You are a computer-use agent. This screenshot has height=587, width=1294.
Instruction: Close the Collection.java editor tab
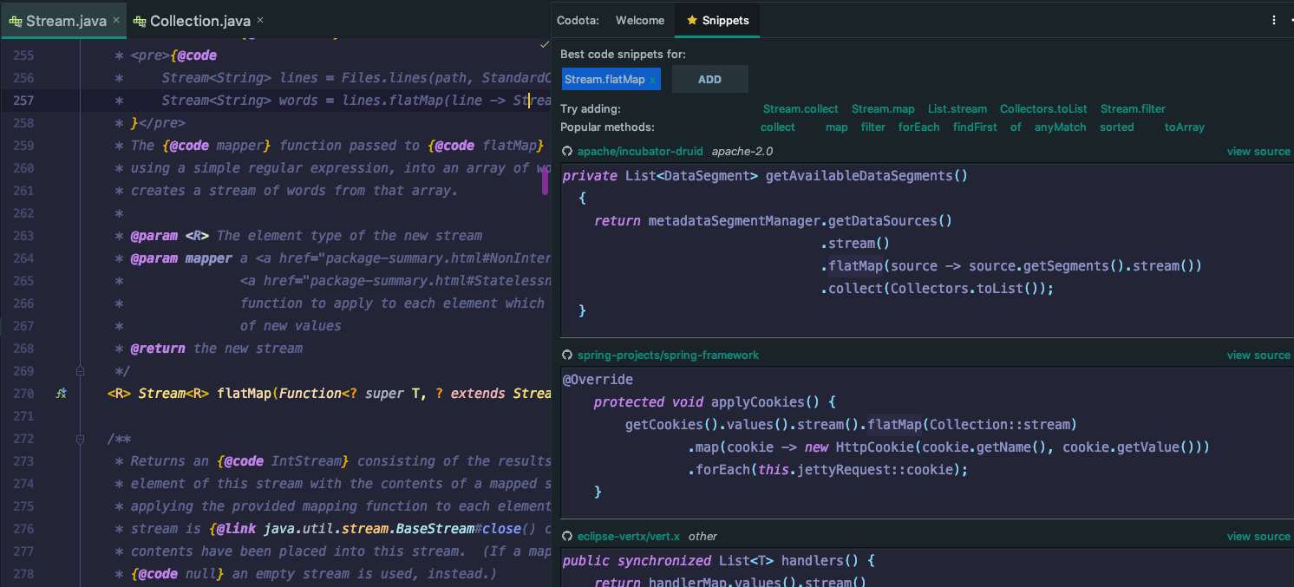point(260,20)
